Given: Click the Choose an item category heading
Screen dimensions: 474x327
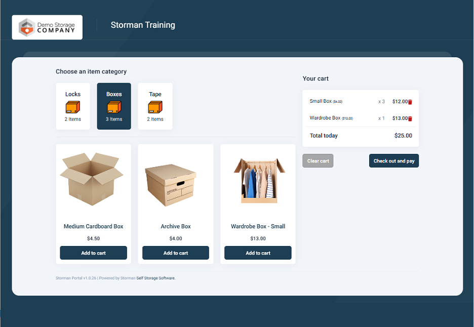Looking at the screenshot, I should [x=91, y=71].
